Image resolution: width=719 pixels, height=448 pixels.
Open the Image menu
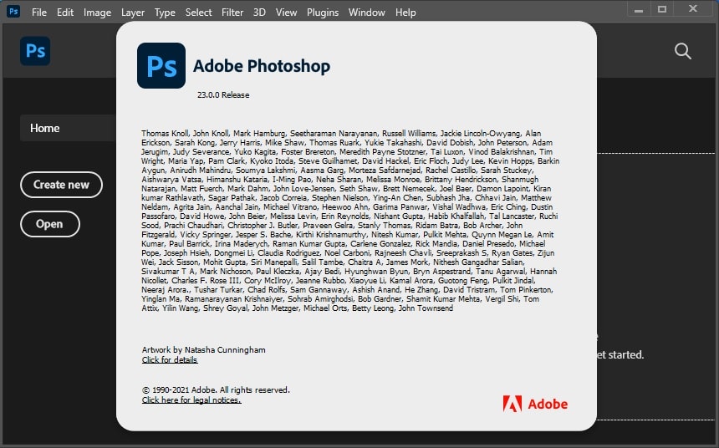tap(97, 13)
